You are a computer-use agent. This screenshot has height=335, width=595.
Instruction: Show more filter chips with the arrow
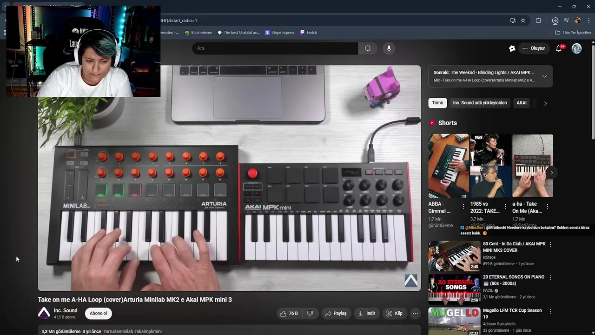pyautogui.click(x=545, y=103)
